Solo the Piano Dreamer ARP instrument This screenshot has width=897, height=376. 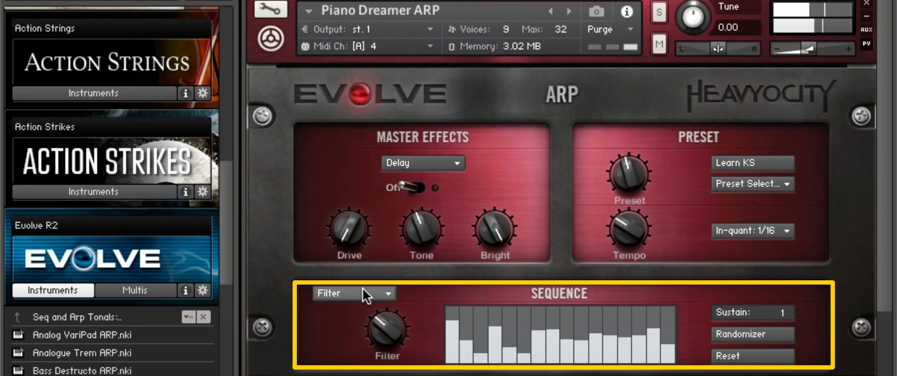point(659,12)
